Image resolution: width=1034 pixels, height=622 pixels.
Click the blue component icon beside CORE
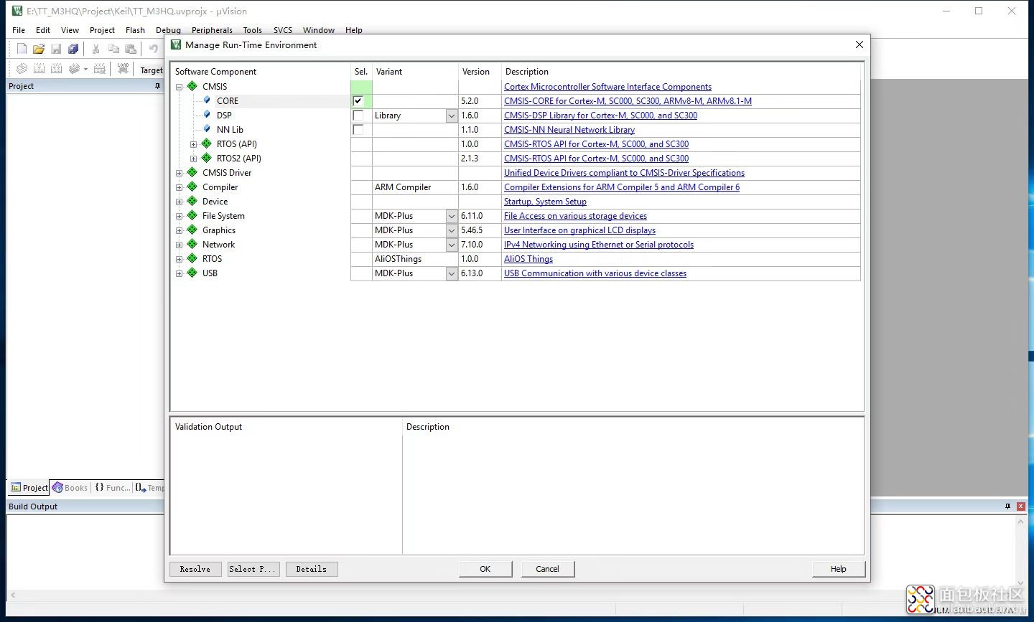[207, 100]
